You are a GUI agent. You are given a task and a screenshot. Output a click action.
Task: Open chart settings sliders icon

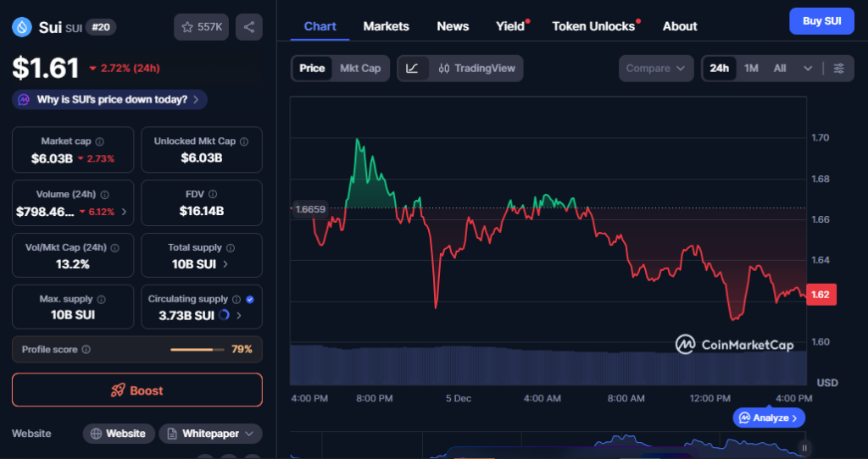[x=838, y=69]
